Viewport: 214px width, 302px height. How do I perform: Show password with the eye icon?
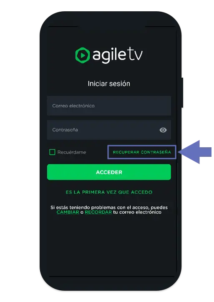(163, 130)
